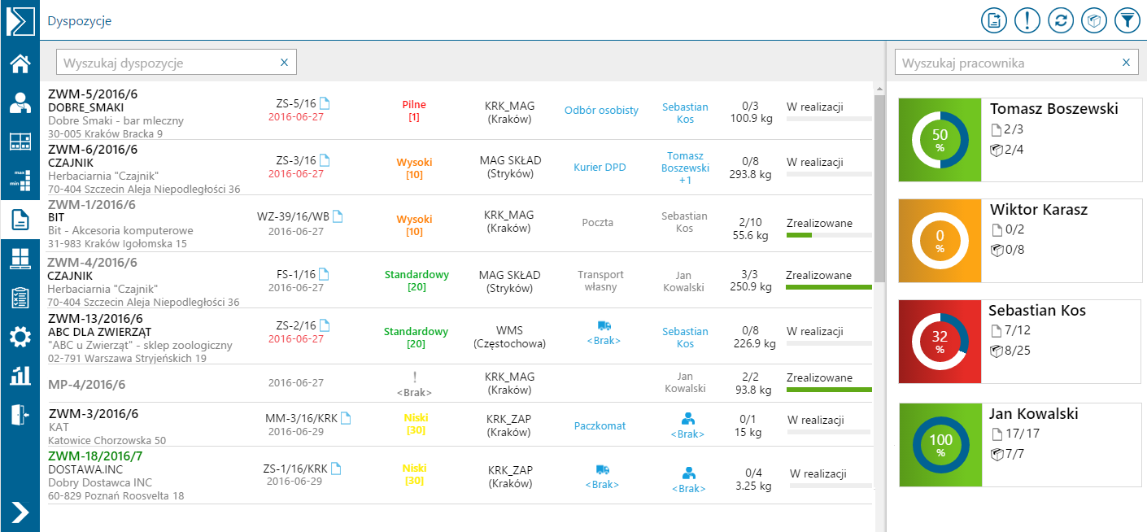Clear the Wyszukaj dyspozycje search field
Screen dimensions: 1147x532
pyautogui.click(x=284, y=63)
